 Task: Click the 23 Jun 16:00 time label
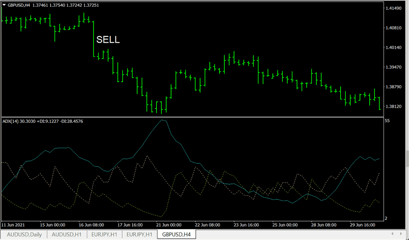point(246,225)
